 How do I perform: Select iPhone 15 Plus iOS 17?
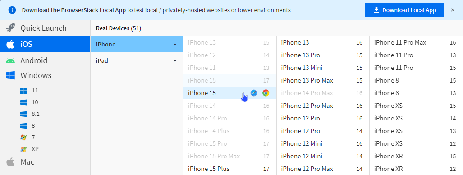coord(230,169)
